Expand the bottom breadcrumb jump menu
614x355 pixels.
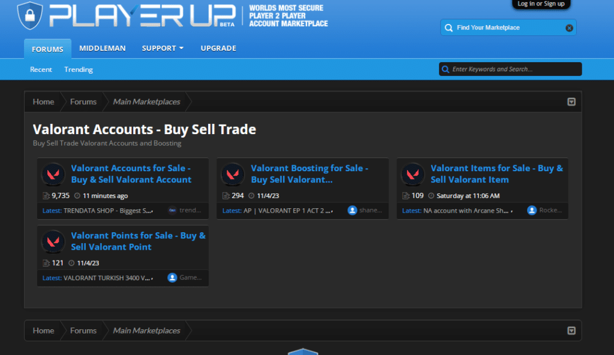tap(571, 330)
